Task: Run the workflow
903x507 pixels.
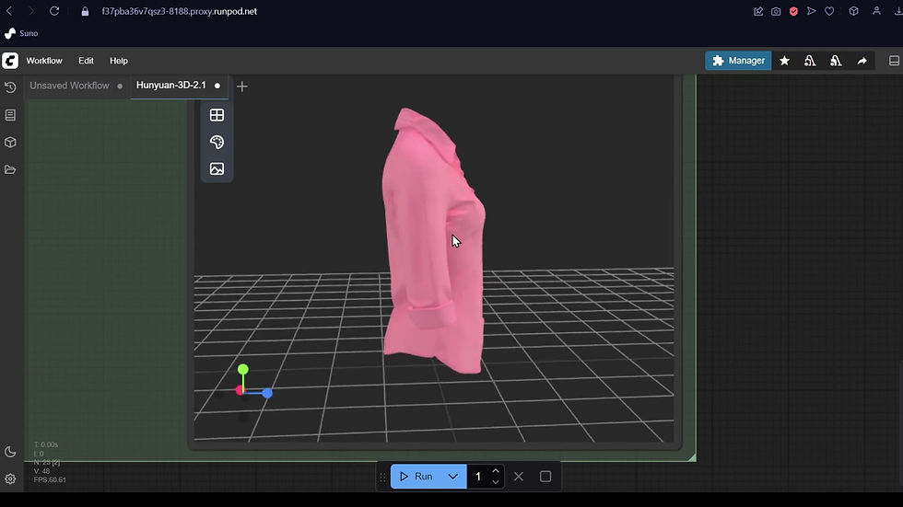Action: (x=416, y=477)
